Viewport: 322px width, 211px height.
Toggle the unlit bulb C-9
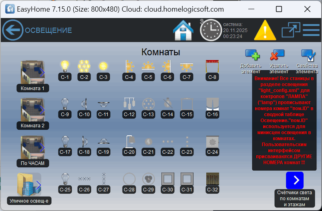[x=64, y=104]
